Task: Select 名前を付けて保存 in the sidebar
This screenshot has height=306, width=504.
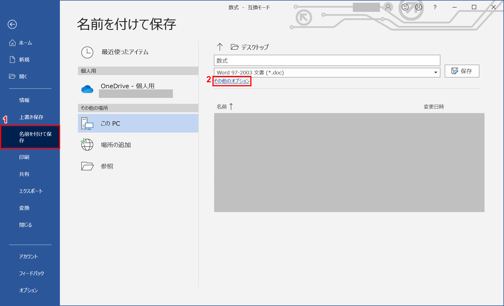Action: click(x=30, y=137)
